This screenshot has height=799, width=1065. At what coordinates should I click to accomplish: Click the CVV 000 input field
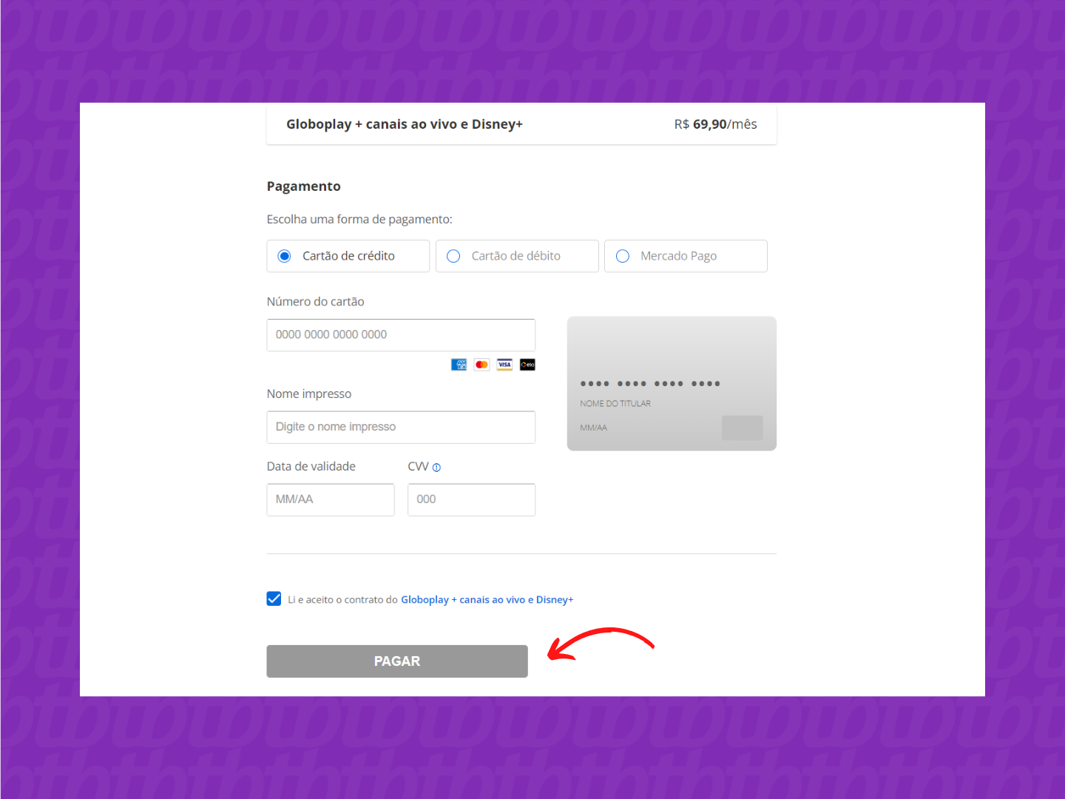point(471,500)
